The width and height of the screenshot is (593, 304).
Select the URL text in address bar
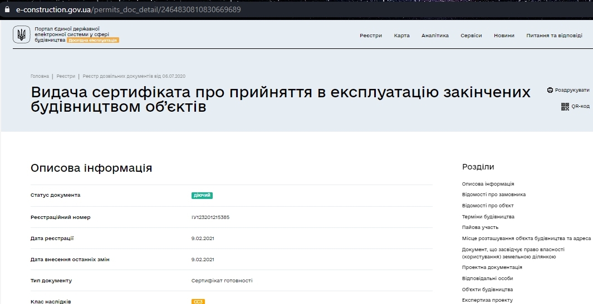(128, 9)
